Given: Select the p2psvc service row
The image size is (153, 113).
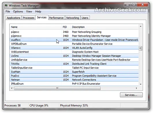Looking at the screenshot, I should click(x=74, y=32).
